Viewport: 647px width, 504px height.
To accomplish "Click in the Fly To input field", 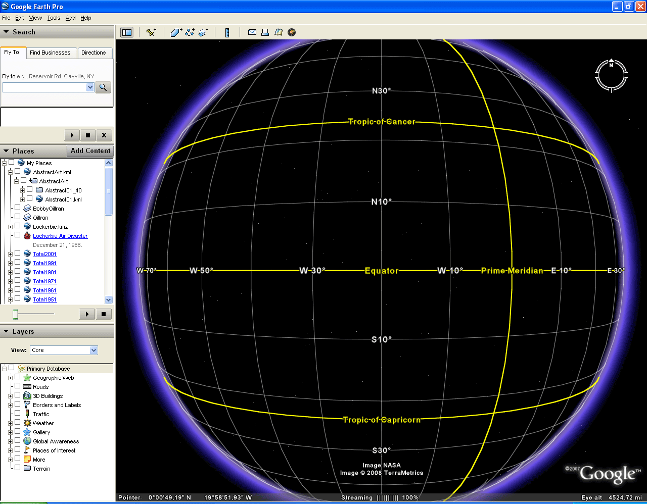I will (x=44, y=87).
